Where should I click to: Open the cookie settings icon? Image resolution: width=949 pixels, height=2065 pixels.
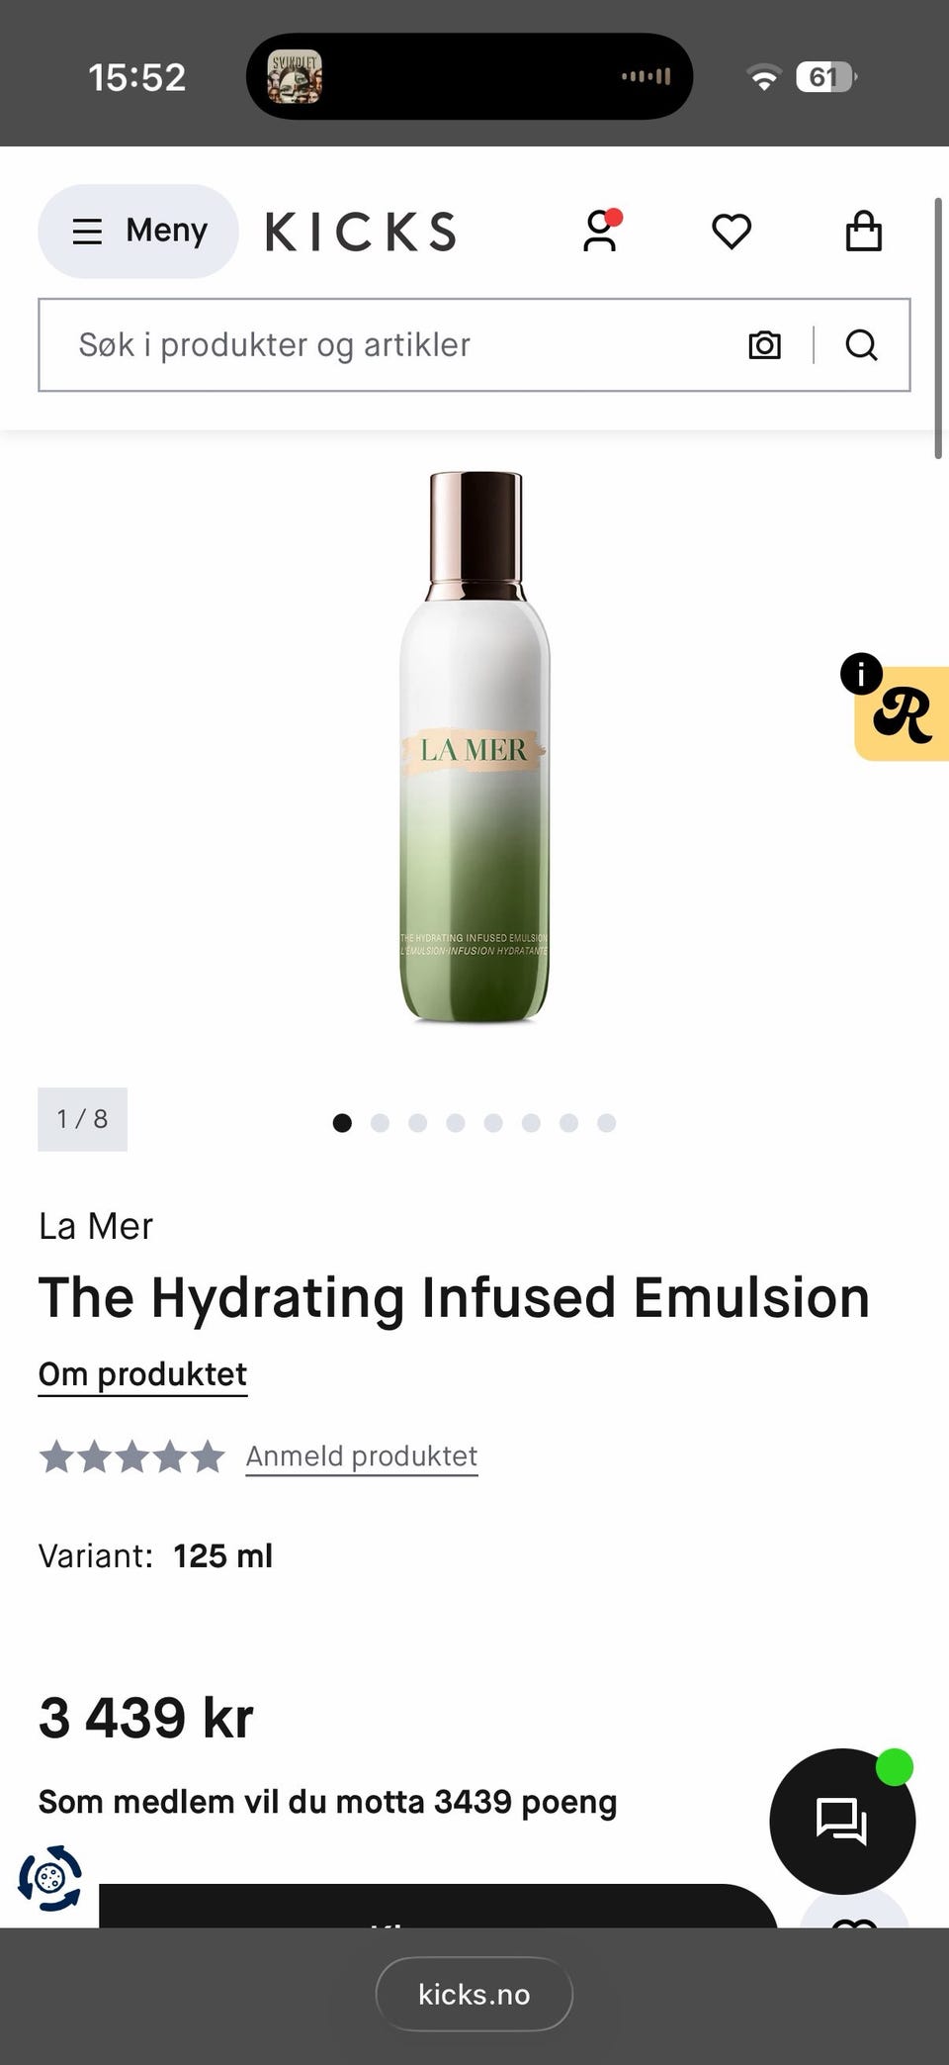(x=49, y=1877)
